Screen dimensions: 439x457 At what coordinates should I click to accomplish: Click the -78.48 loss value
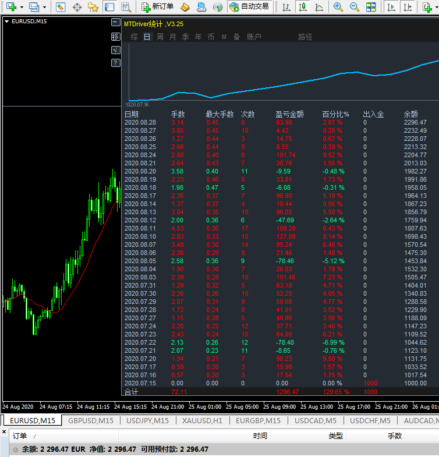click(x=285, y=342)
